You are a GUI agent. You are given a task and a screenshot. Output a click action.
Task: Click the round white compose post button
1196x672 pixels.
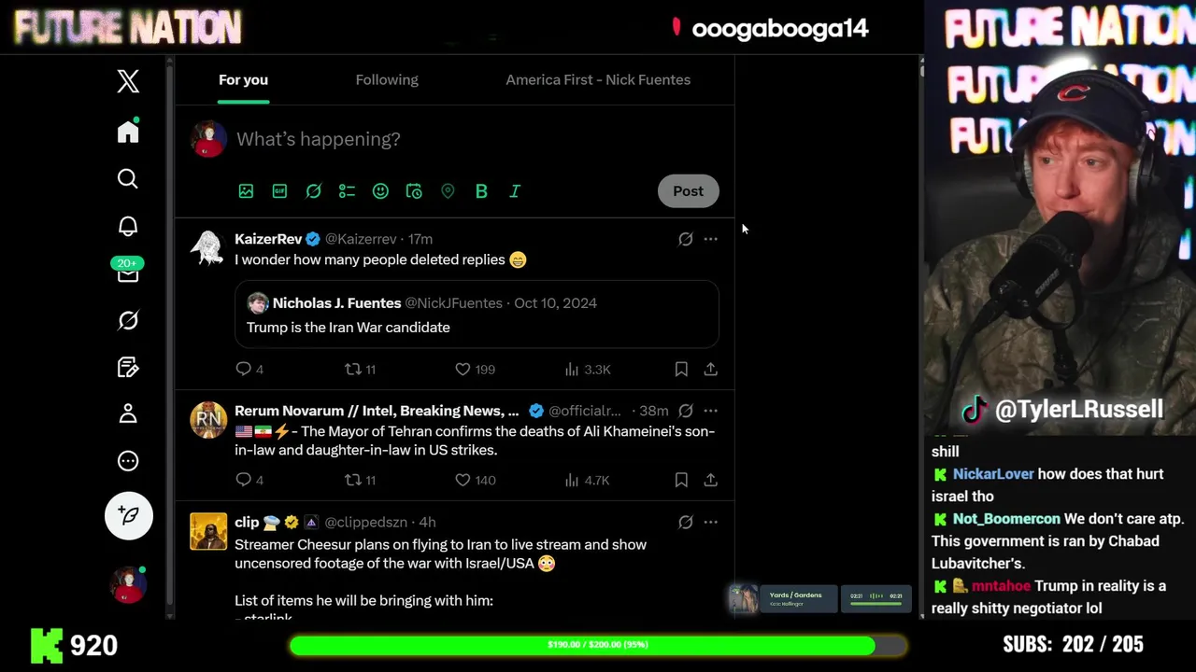[x=129, y=516]
